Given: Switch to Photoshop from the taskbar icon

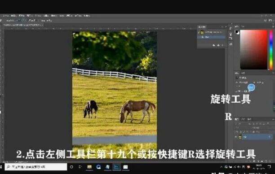Looking at the screenshot, I should [116, 167].
